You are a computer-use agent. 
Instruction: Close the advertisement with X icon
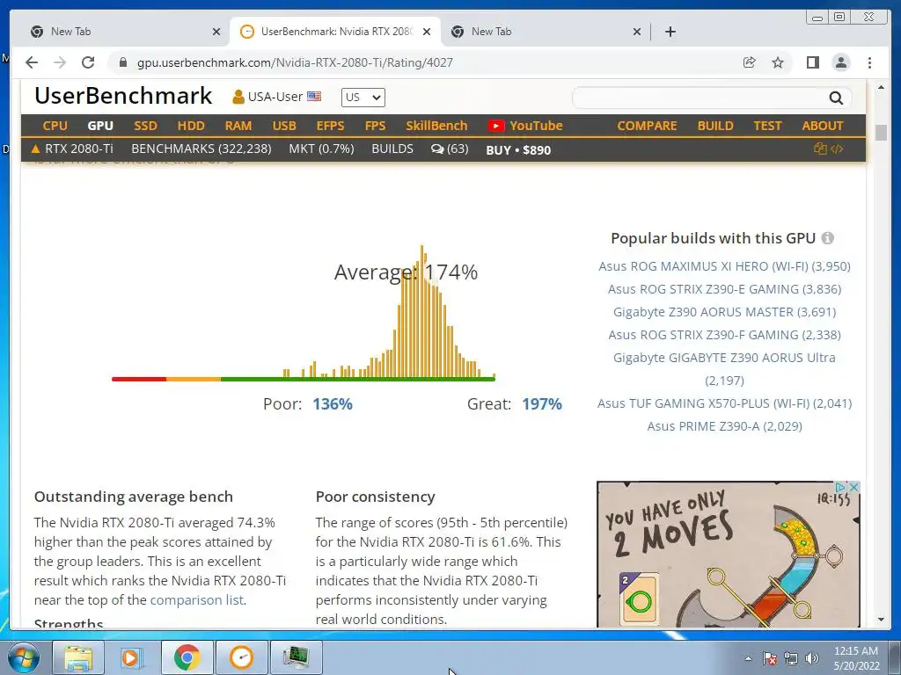click(853, 487)
